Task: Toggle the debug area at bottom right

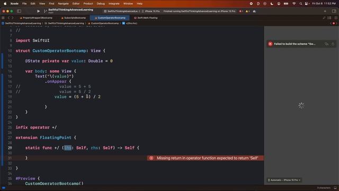Action: [x=335, y=188]
